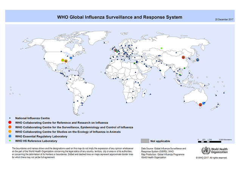Click the Ecology of Influenza in Animals label
The image size is (242, 170).
[68, 132]
